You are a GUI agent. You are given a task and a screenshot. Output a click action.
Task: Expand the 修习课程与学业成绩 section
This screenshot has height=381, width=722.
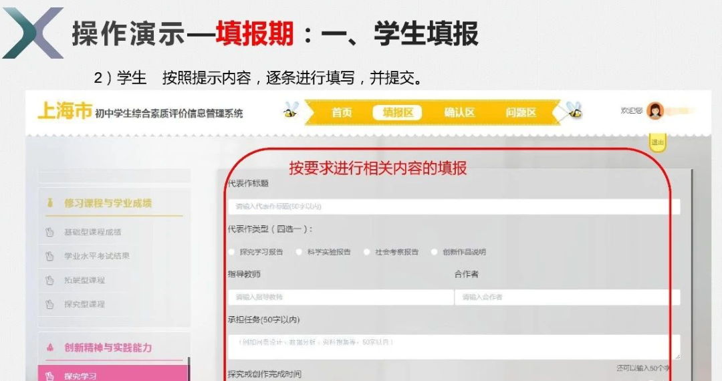point(108,203)
